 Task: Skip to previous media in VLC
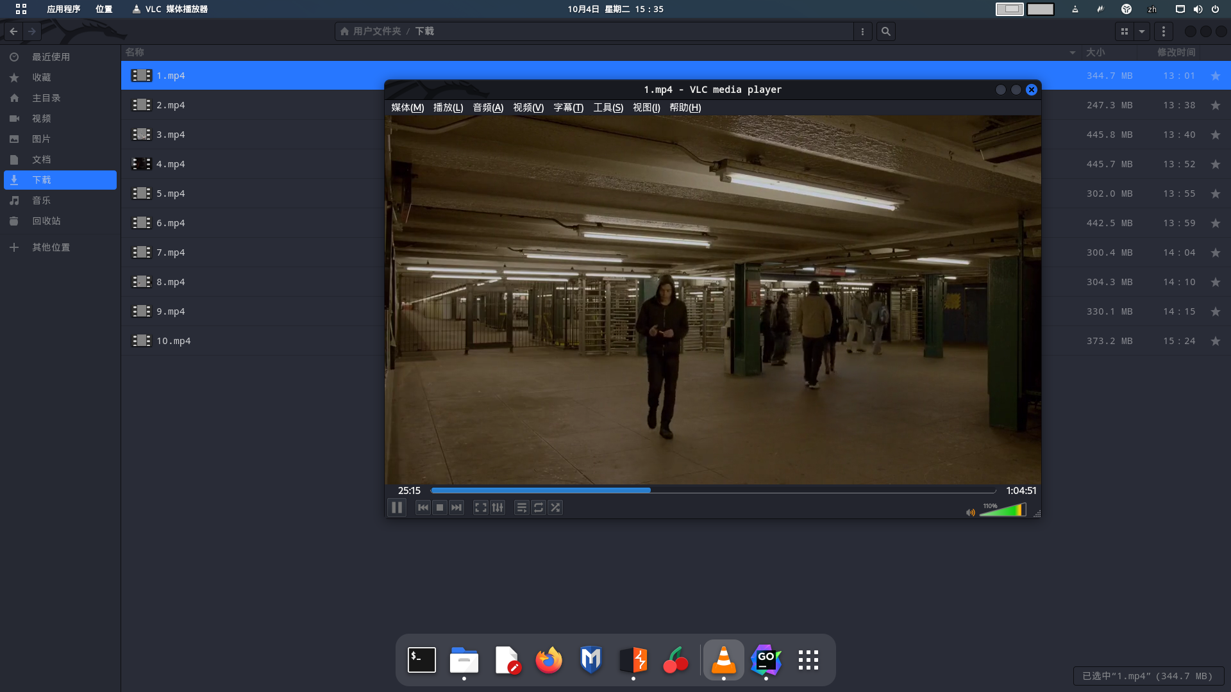tap(423, 507)
